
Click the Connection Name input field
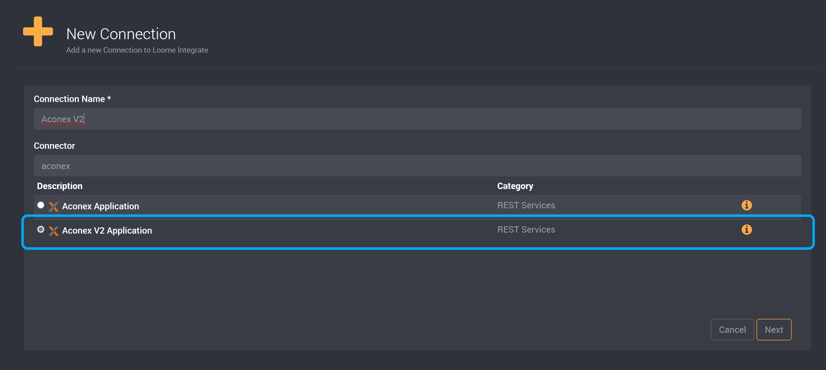pos(417,119)
